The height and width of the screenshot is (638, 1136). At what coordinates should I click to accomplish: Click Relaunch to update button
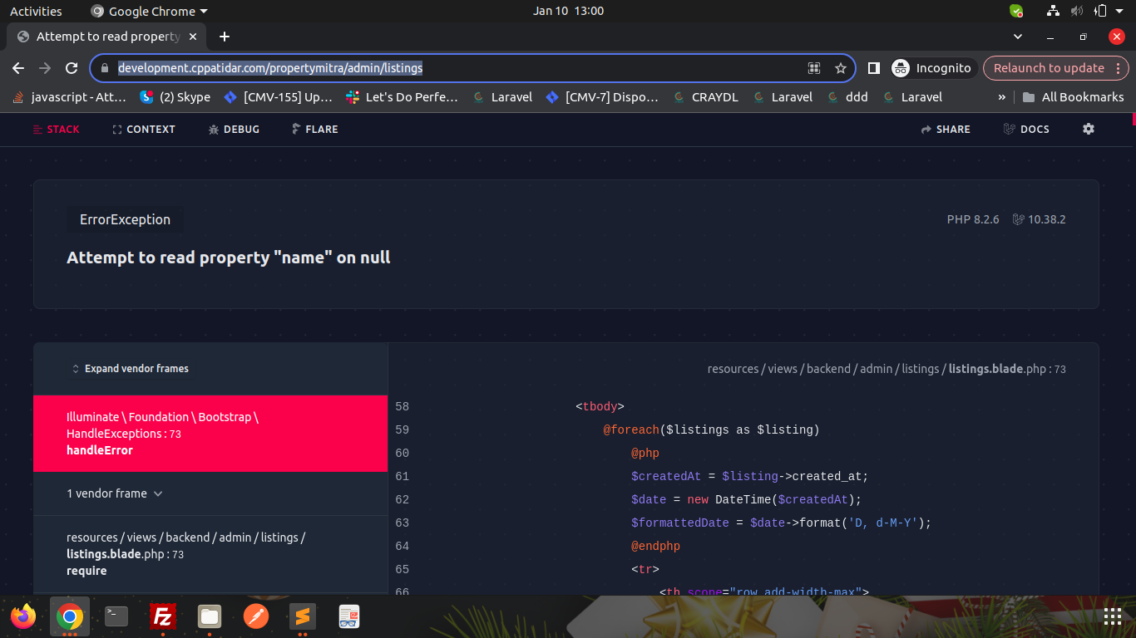pos(1048,68)
